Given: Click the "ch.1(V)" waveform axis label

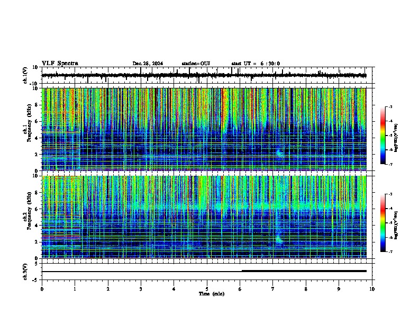Looking at the screenshot, I should point(25,75).
